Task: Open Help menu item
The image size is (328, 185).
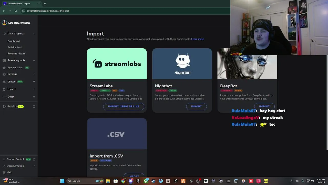Action: tap(9, 172)
